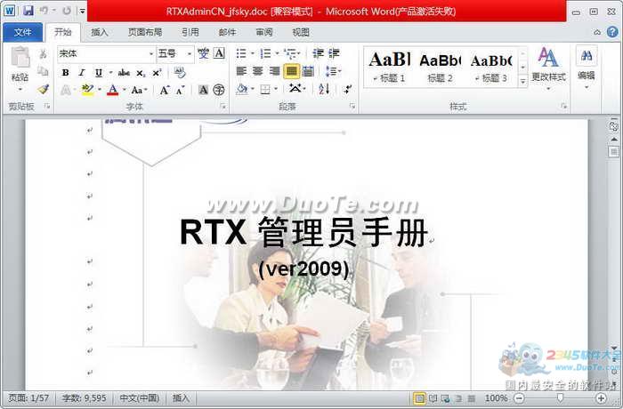Open the 编辑 editing group button

pyautogui.click(x=586, y=67)
